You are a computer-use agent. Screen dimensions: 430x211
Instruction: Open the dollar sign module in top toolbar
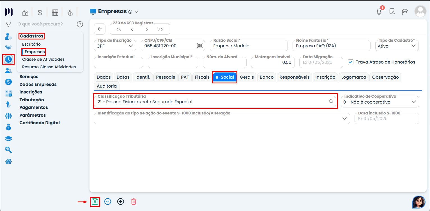tap(40, 12)
